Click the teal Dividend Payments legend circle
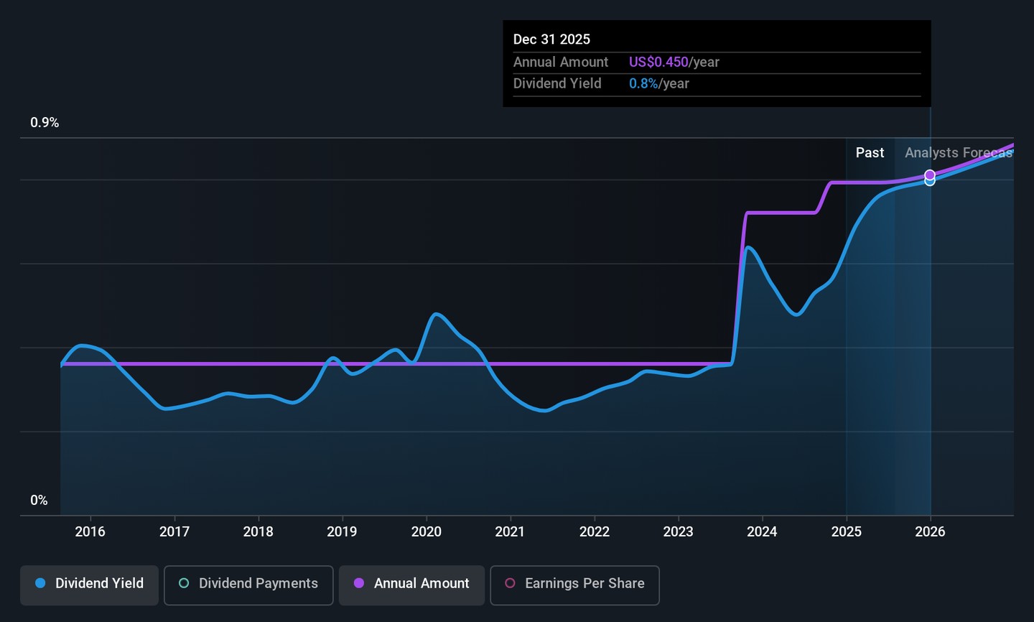1034x622 pixels. [184, 583]
